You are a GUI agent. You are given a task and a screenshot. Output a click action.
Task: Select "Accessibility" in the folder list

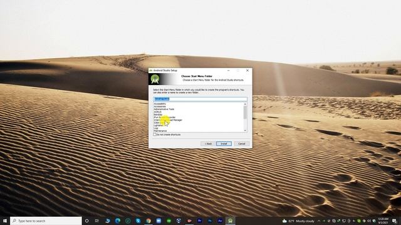click(160, 104)
